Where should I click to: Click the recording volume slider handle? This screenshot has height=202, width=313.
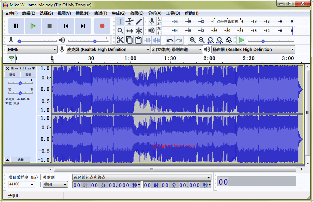point(20,41)
